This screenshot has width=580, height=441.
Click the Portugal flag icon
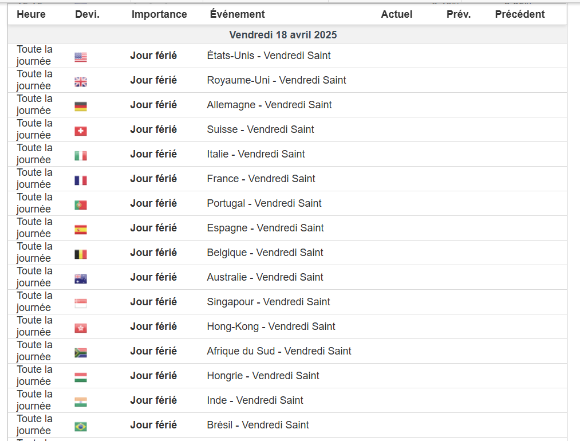click(x=81, y=205)
